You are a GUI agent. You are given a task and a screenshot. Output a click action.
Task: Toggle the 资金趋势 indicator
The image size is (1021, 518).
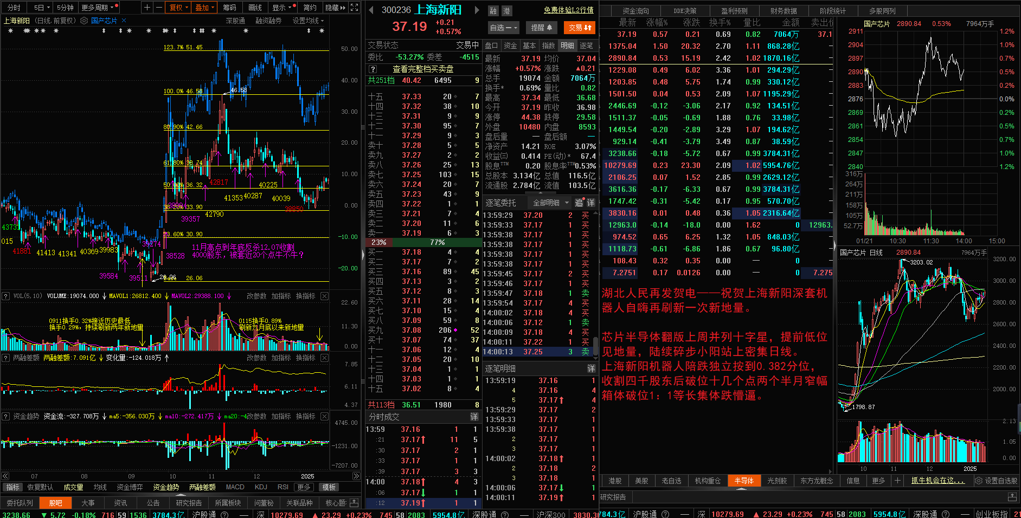[166, 487]
